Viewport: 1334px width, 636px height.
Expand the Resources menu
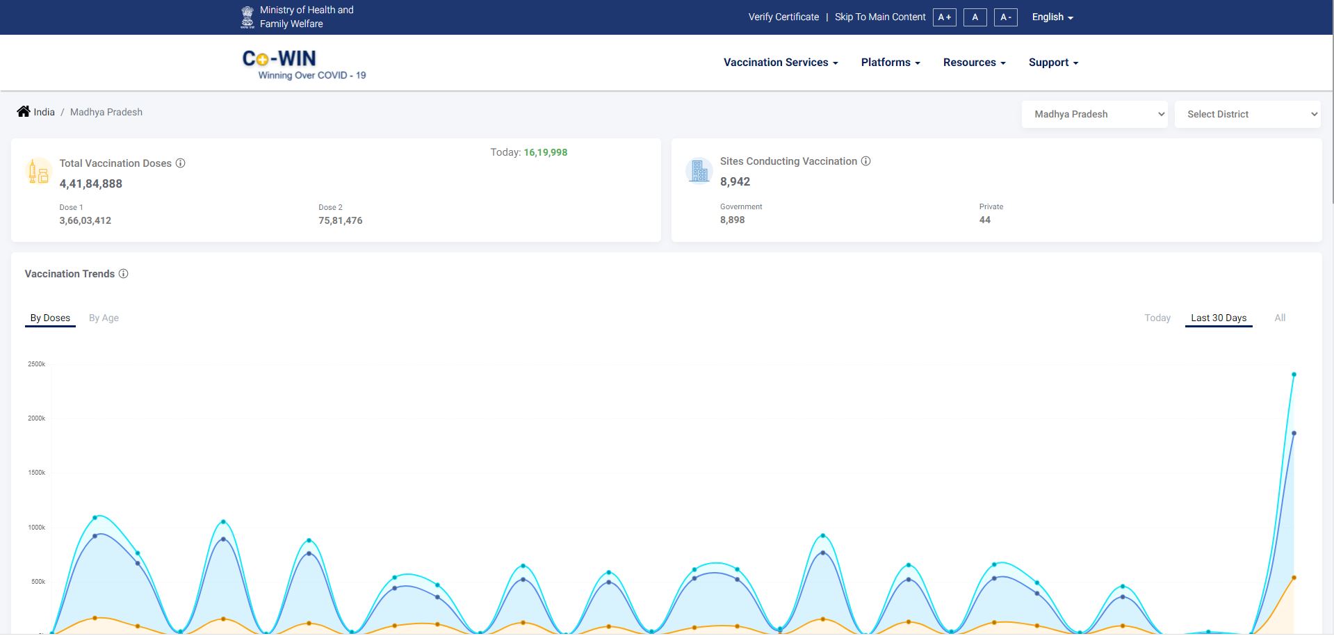(974, 63)
